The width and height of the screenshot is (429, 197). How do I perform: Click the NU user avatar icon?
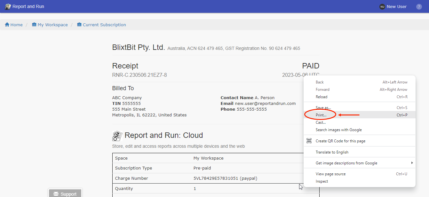(382, 7)
